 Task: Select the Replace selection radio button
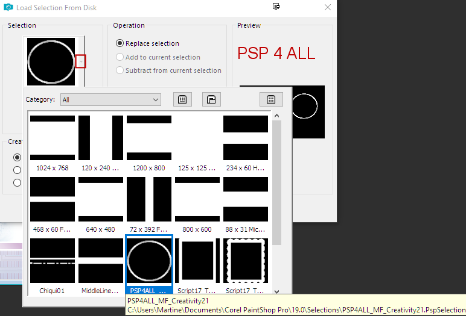click(x=120, y=43)
